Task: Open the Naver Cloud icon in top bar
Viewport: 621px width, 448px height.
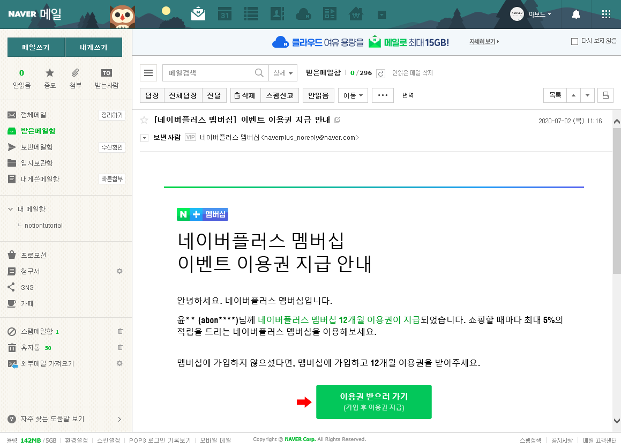Action: [303, 14]
